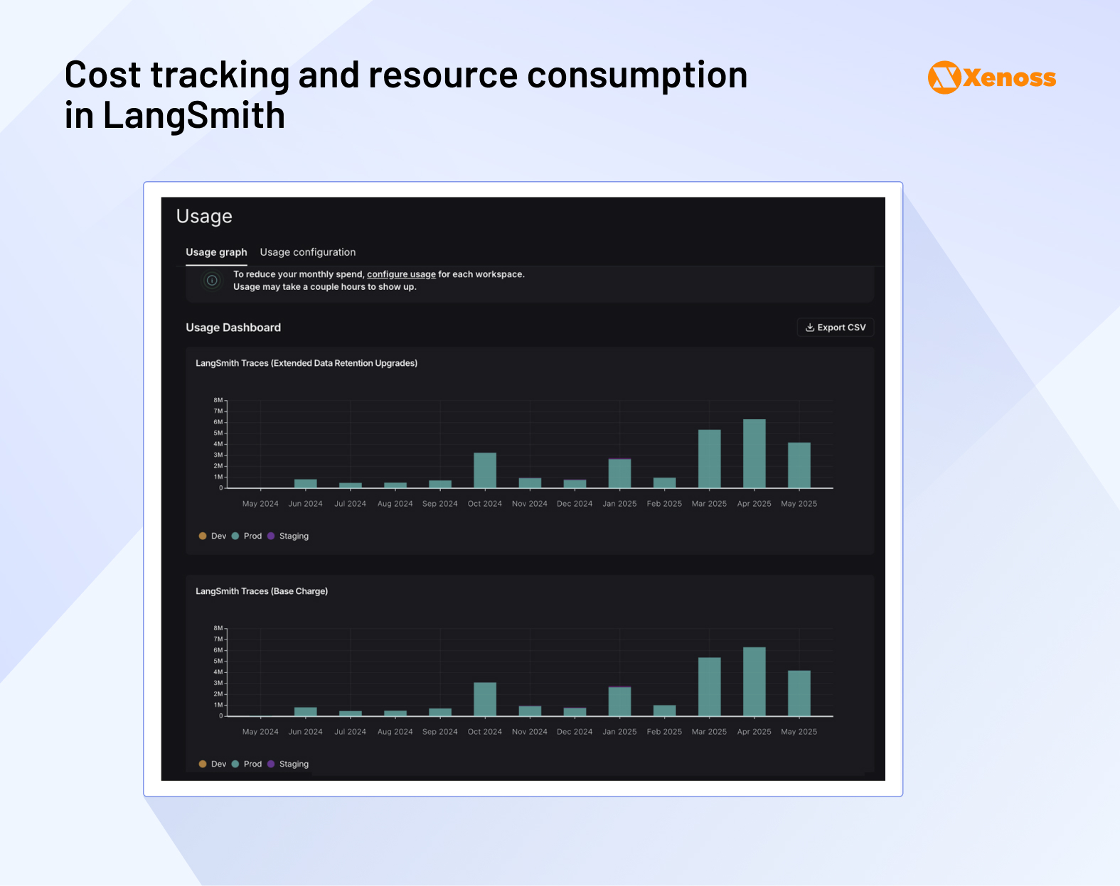
Task: Follow the configure usage link
Action: point(401,274)
